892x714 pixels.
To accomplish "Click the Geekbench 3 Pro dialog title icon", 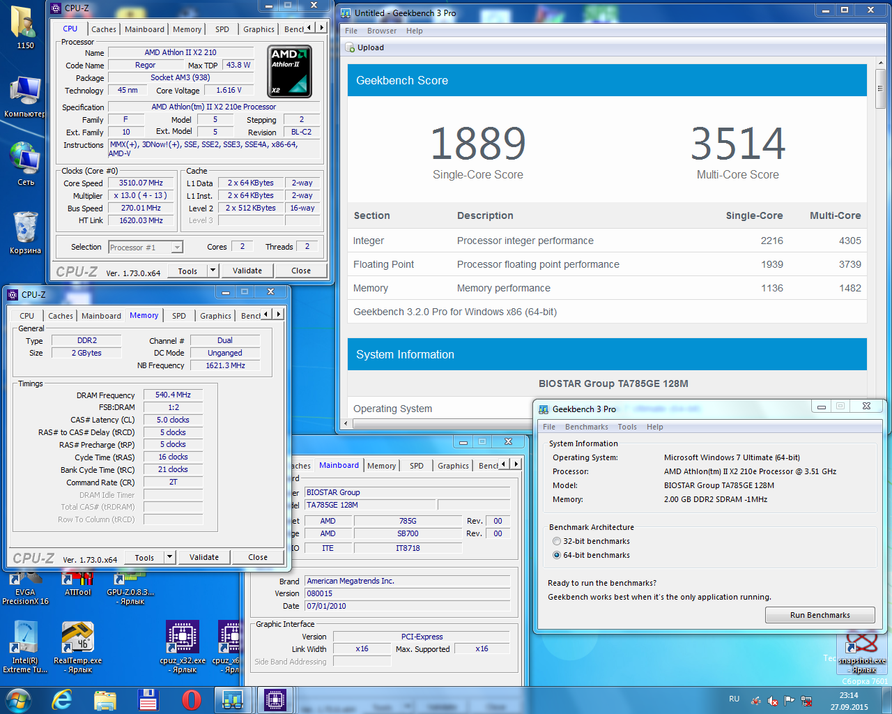I will [x=544, y=409].
